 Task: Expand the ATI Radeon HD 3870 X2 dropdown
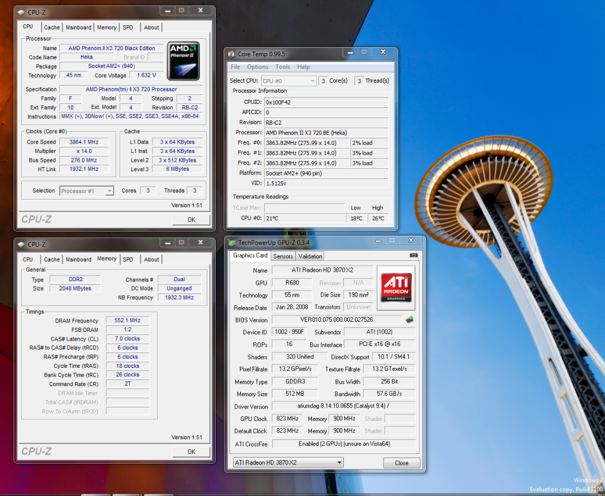[339, 462]
